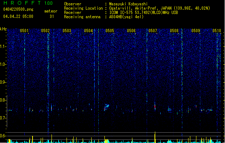Click the 'Receiving Location' label
The height and width of the screenshot is (143, 225).
point(83,8)
